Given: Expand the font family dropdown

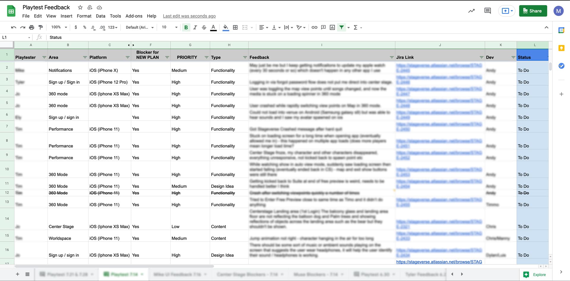Looking at the screenshot, I should [140, 28].
